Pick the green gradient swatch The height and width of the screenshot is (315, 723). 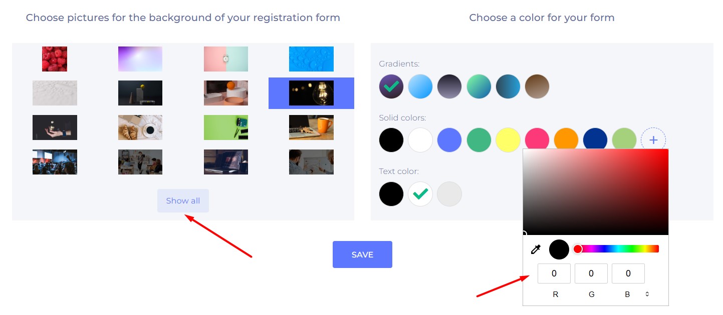click(x=478, y=87)
